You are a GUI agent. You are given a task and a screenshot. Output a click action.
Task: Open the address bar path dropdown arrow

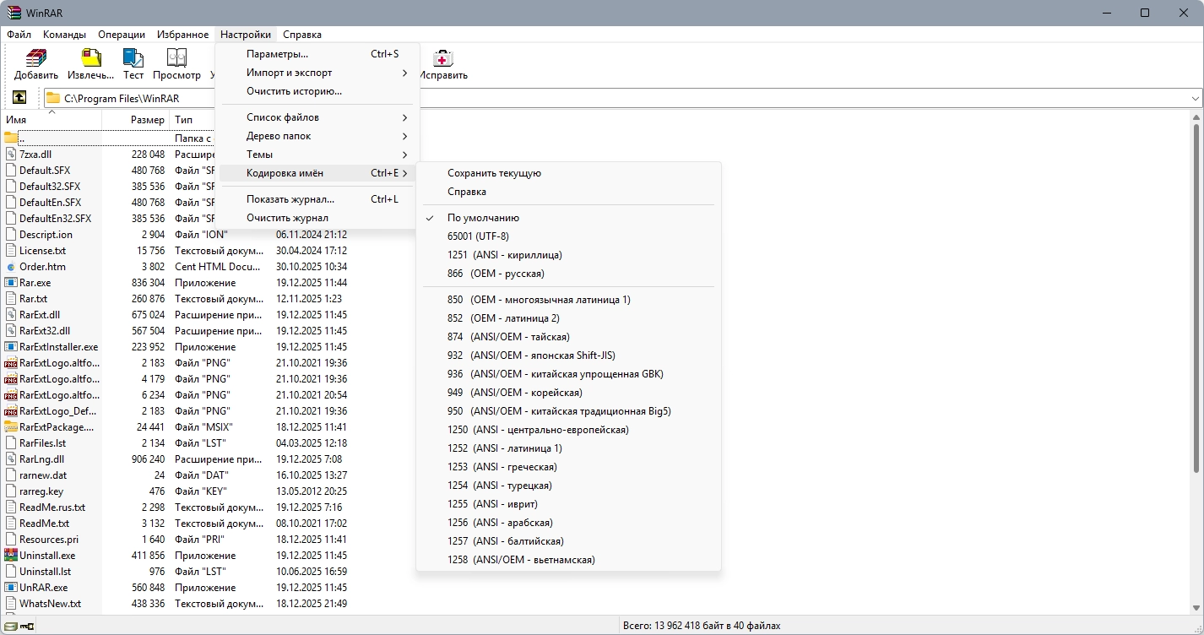(1195, 99)
